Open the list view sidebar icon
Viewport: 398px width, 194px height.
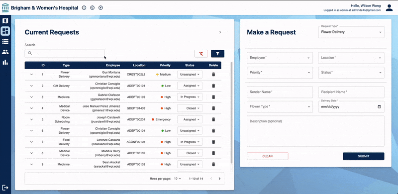tap(5, 41)
